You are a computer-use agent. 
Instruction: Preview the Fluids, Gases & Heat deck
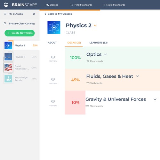tap(53, 79)
